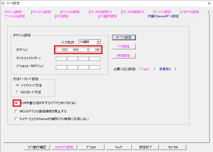Switch to the I/O割付設定 tab

[108, 16]
